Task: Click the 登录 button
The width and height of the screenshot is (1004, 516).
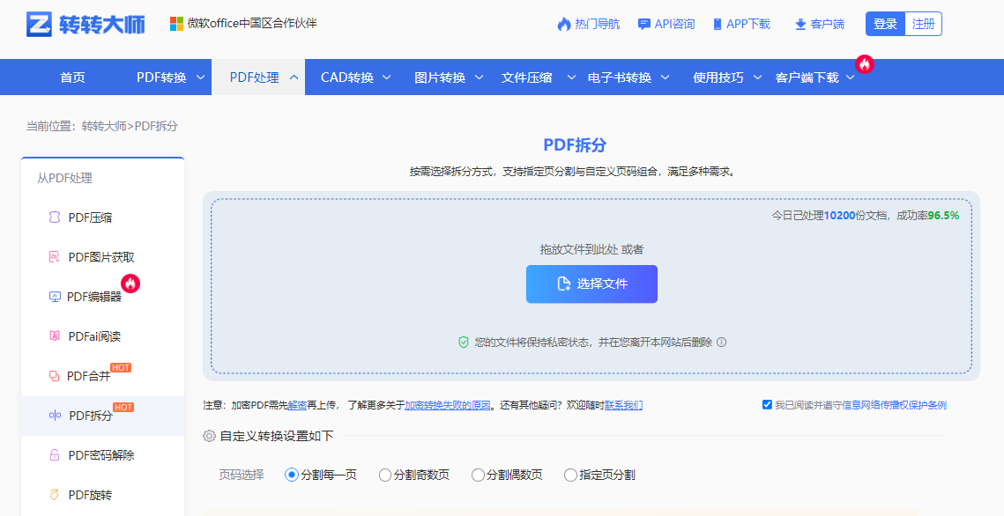Action: (x=886, y=24)
